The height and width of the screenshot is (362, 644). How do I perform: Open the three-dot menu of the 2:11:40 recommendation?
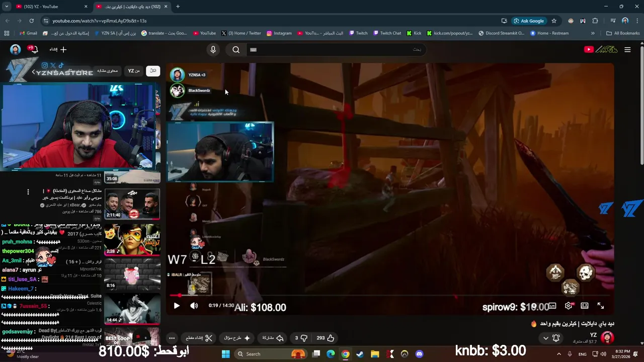(28, 192)
